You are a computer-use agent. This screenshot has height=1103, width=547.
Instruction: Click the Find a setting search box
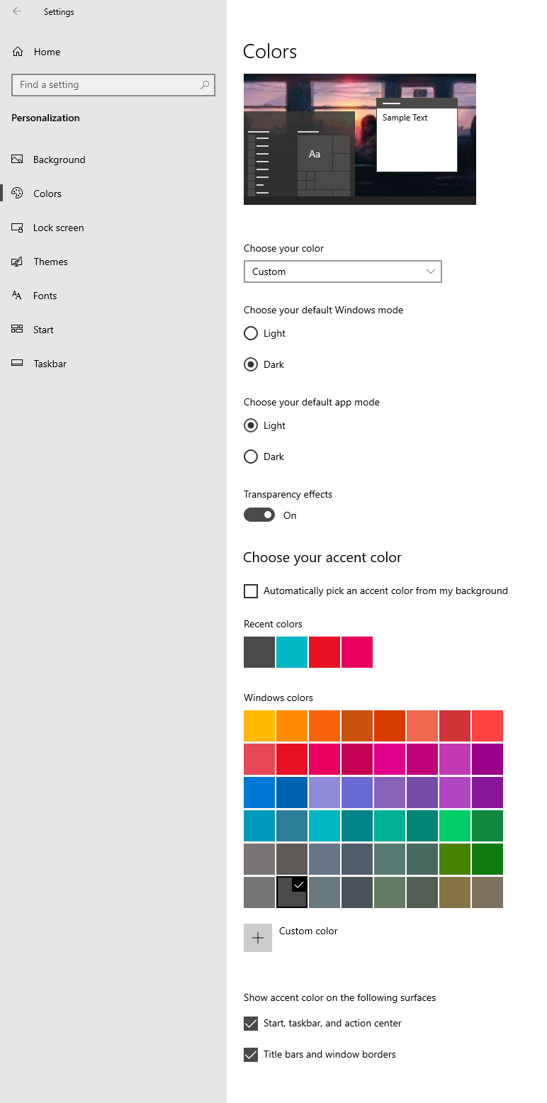point(106,84)
